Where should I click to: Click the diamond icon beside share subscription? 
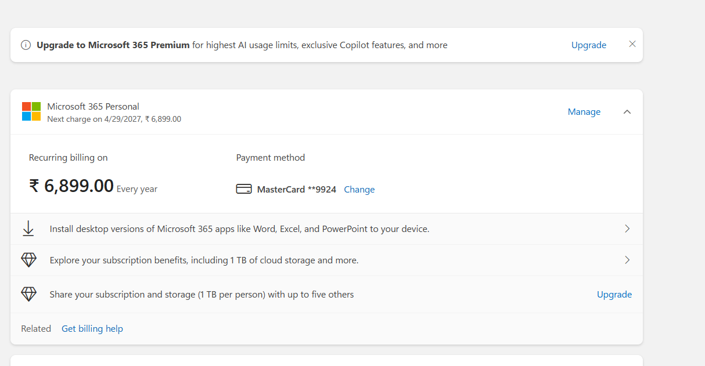[28, 294]
